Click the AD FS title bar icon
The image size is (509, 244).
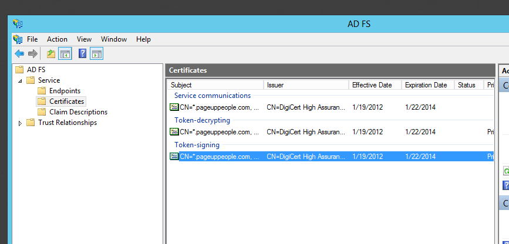coord(18,23)
